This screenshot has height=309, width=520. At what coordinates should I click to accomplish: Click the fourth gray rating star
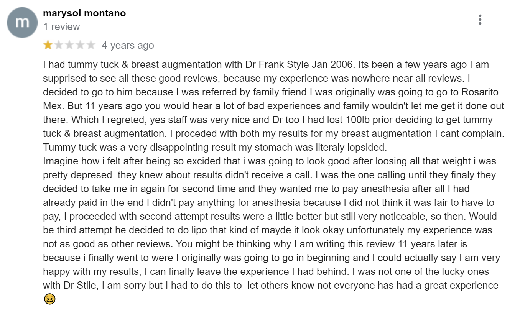(80, 46)
